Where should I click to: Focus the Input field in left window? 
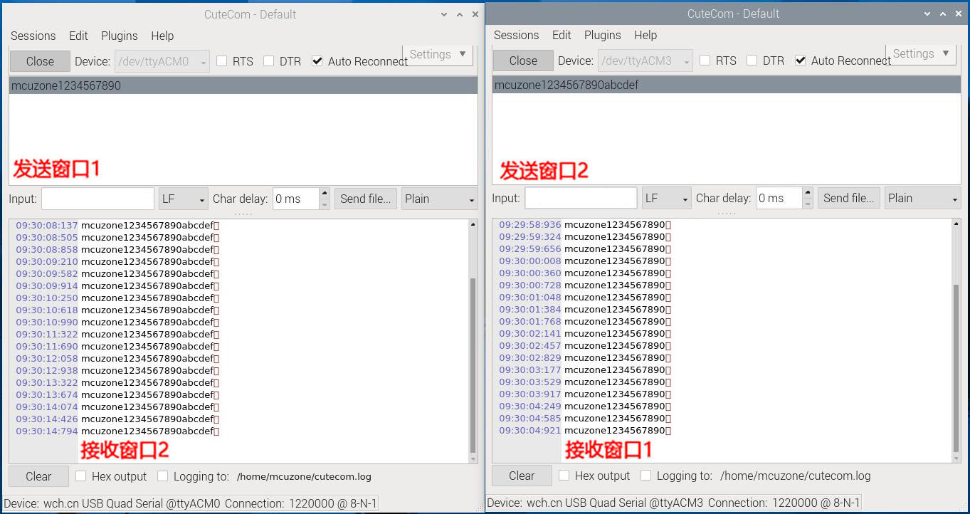[97, 199]
